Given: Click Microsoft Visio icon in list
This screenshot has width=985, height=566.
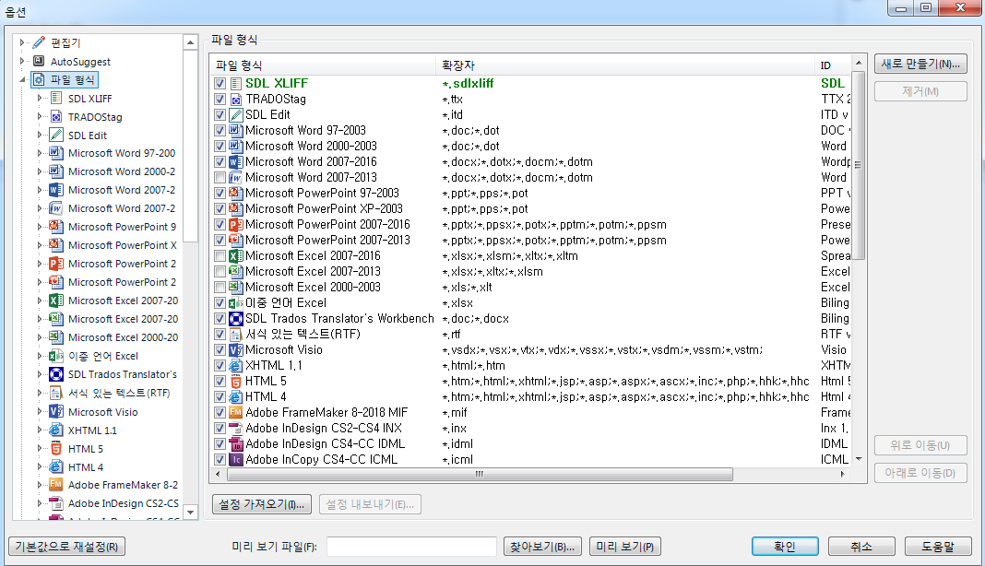Looking at the screenshot, I should [235, 350].
